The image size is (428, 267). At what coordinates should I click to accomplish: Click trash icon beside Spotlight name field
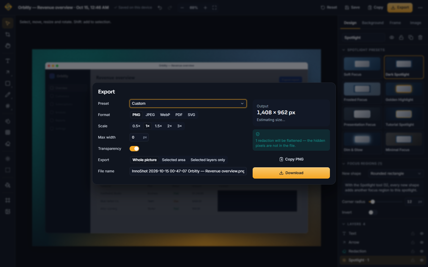point(420,37)
